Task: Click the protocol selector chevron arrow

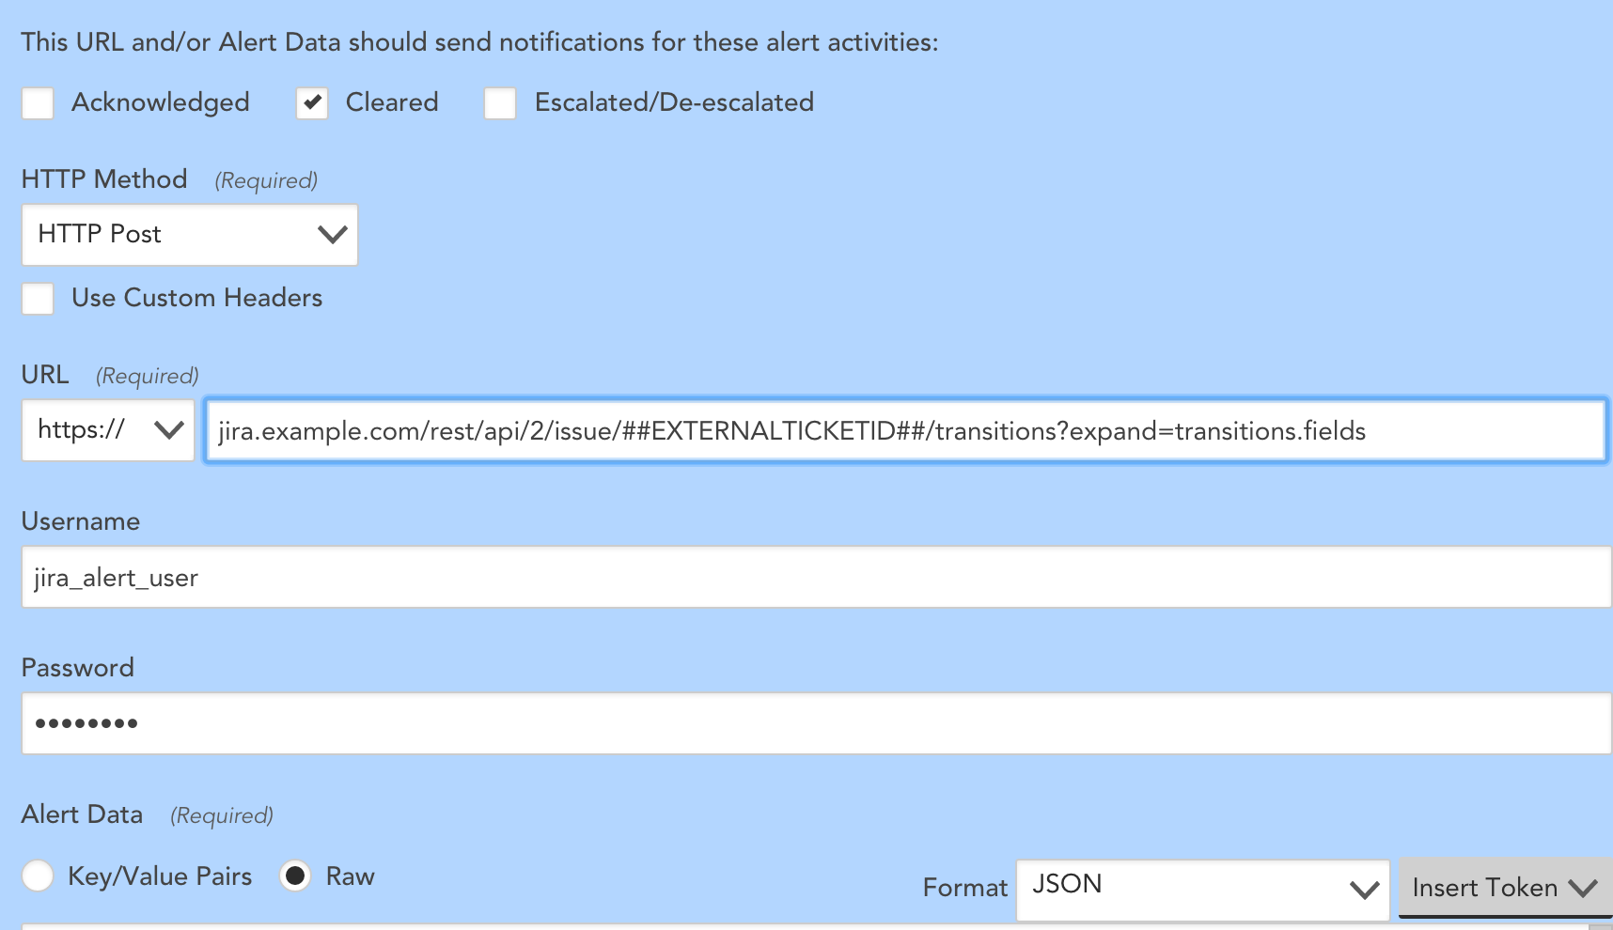Action: (169, 430)
